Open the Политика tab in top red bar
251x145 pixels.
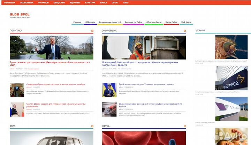click(x=9, y=2)
